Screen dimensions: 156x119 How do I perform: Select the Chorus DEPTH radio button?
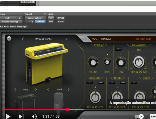pos(96,107)
